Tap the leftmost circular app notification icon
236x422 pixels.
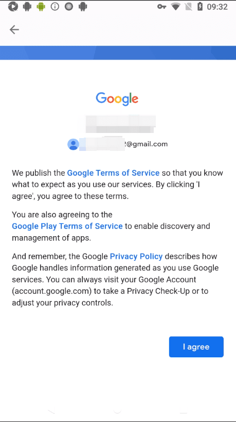tap(13, 7)
